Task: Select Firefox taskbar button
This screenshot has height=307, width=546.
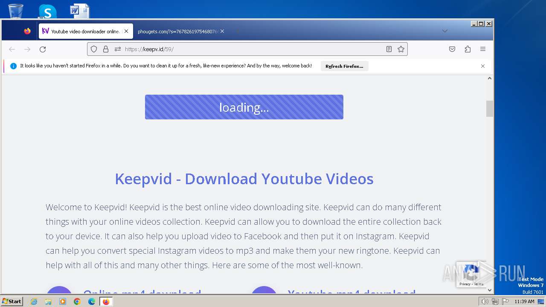Action: 106,301
